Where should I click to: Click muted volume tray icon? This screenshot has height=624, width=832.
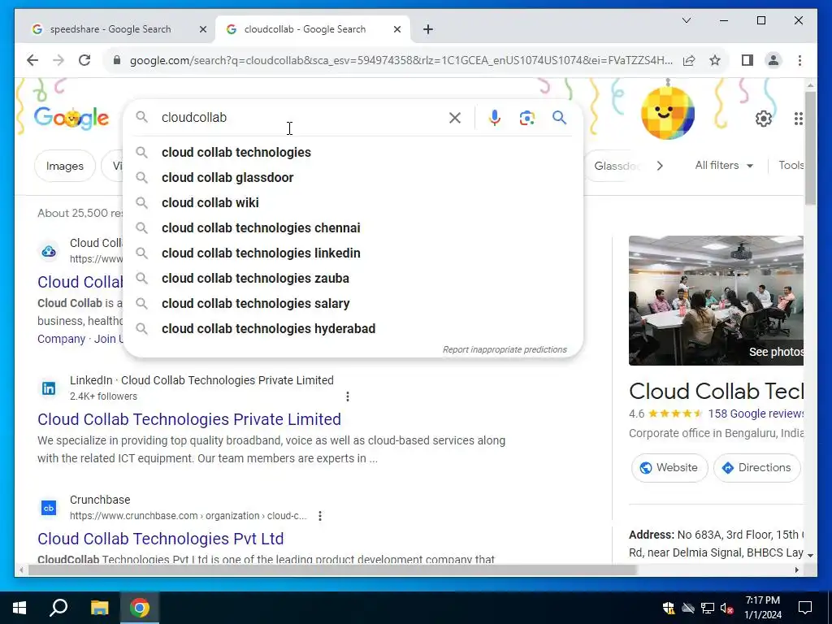[x=727, y=608]
